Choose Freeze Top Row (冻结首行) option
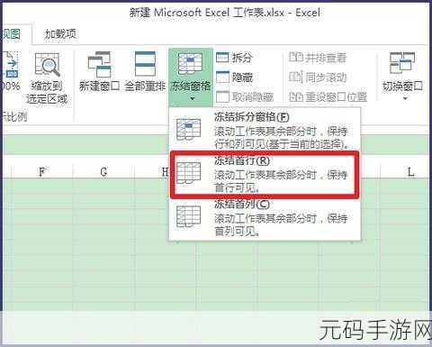The image size is (432, 347). 265,174
